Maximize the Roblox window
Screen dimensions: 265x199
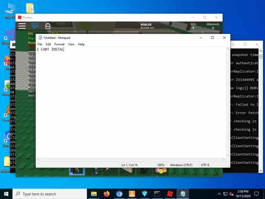[x=205, y=17]
